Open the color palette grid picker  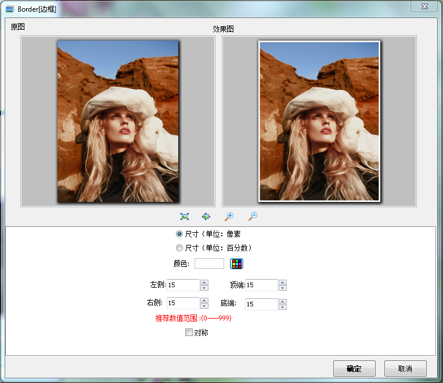tap(236, 263)
